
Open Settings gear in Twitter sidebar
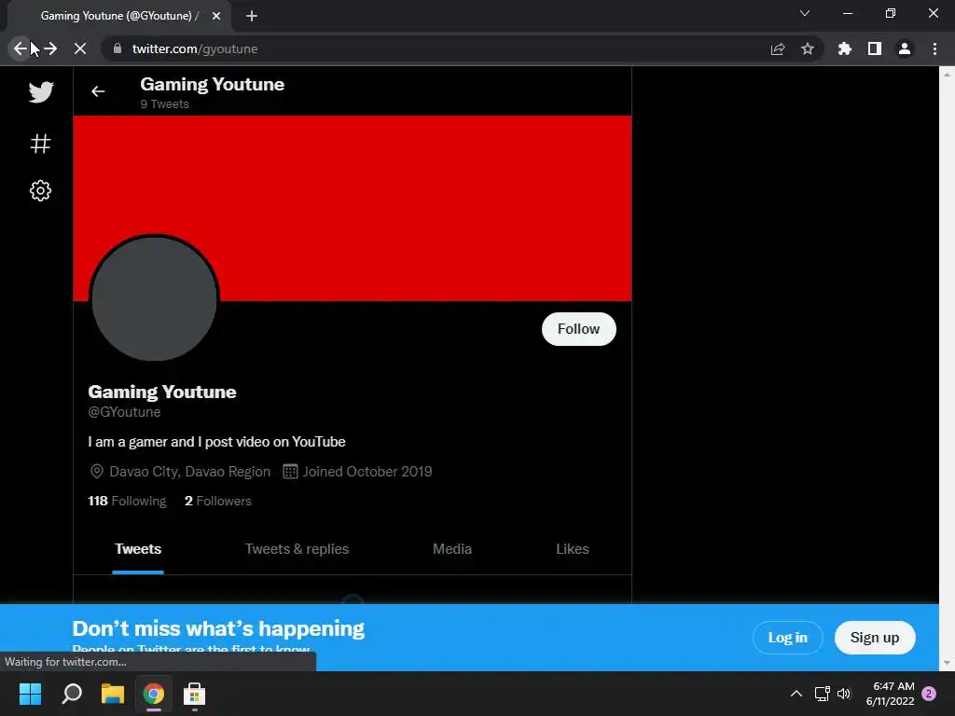point(40,191)
